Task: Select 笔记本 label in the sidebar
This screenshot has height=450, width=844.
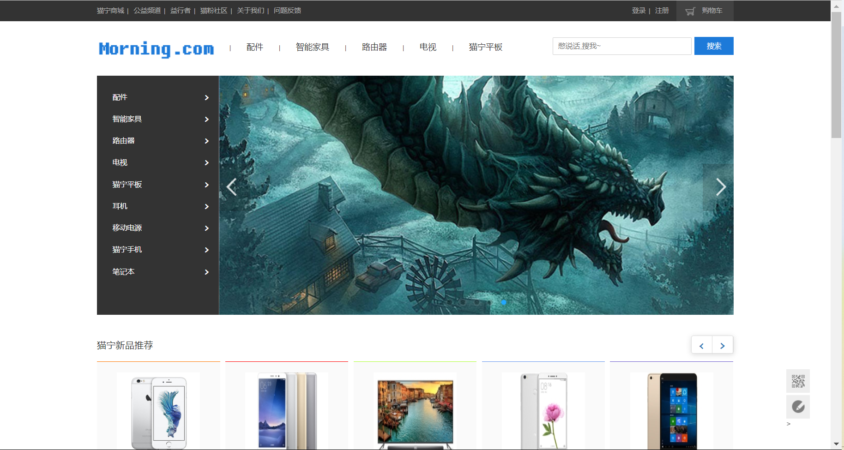Action: click(124, 272)
